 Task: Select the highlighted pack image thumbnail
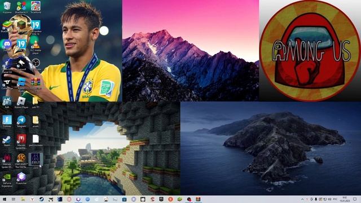point(36,160)
